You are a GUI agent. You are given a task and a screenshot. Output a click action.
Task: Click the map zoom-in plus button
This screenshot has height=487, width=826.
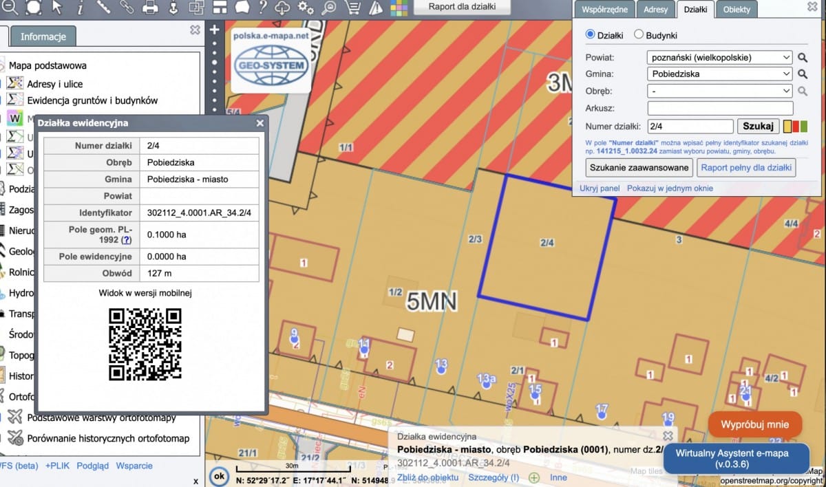[215, 30]
